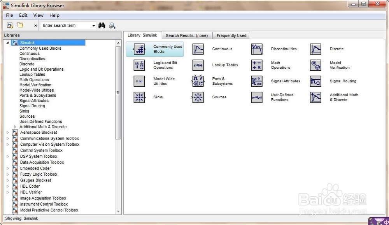
Task: Collapse the Simulink tree node
Action: 7,43
